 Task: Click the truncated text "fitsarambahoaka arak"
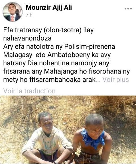click(x=62, y=80)
